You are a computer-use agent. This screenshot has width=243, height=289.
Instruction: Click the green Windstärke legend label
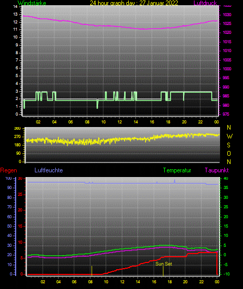(32, 3)
